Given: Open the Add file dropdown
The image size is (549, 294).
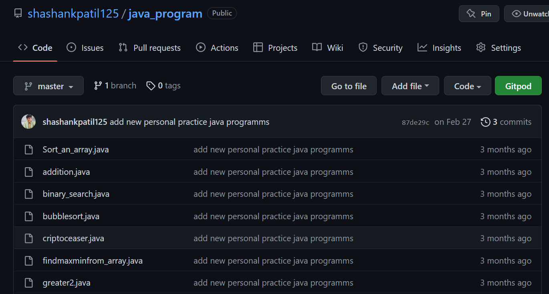Looking at the screenshot, I should (x=410, y=86).
